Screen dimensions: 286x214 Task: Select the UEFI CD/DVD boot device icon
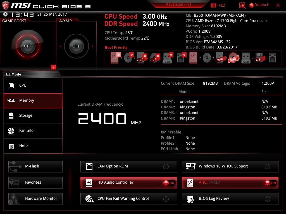(x=129, y=58)
